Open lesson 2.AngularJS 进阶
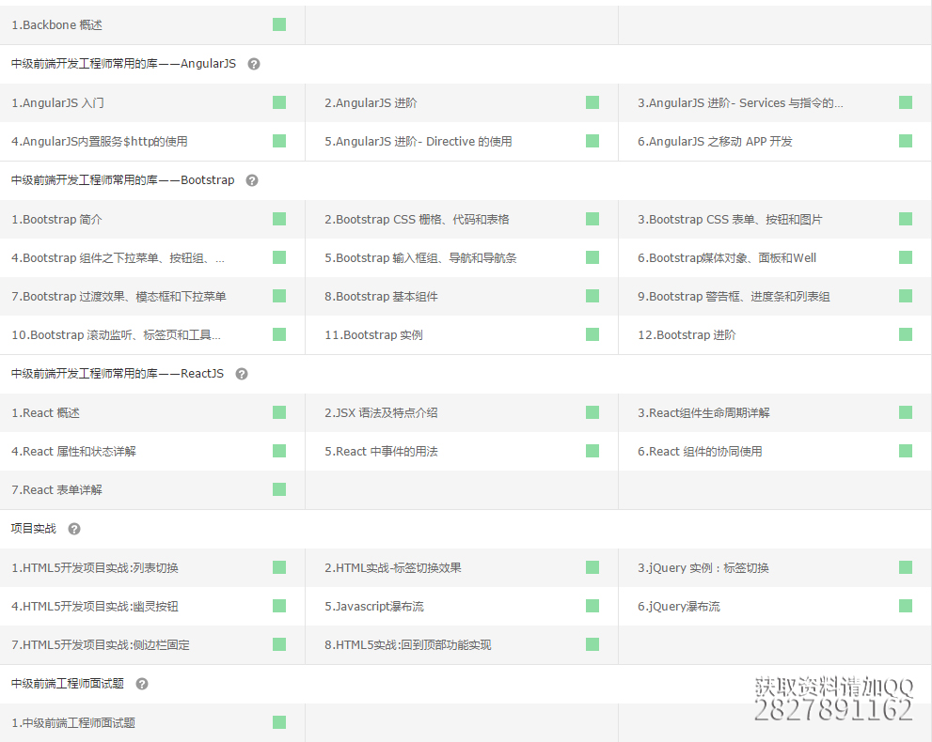The image size is (932, 742). tap(371, 103)
